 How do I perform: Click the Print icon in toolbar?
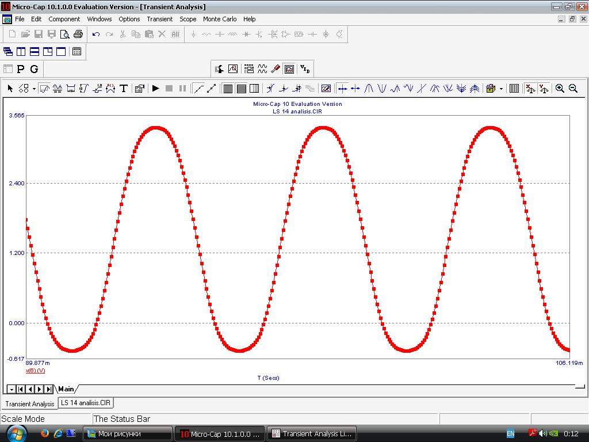point(78,34)
